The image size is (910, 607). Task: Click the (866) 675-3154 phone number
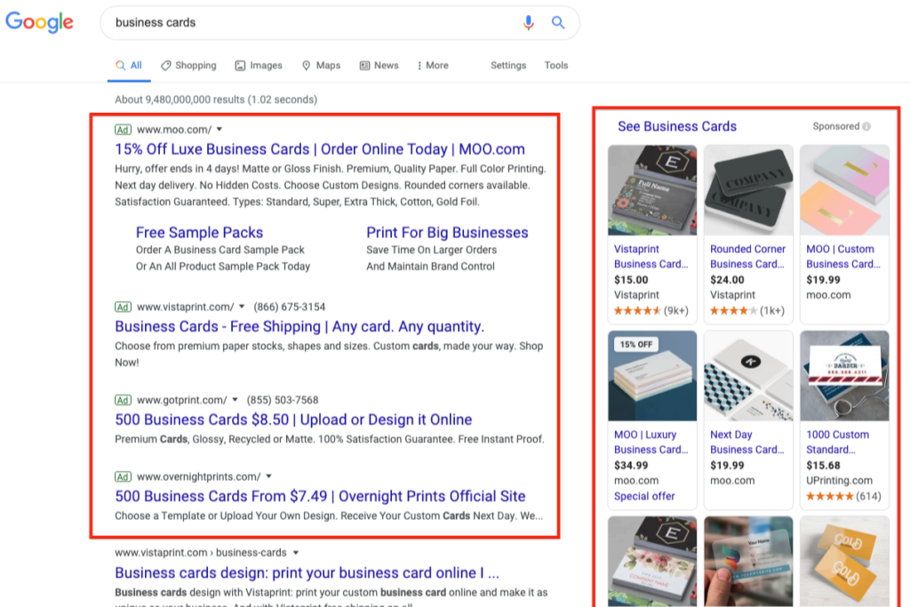tap(289, 307)
